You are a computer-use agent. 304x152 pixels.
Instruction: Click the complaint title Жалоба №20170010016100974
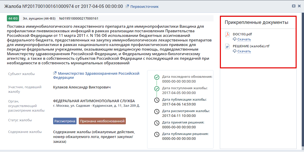coord(64,6)
